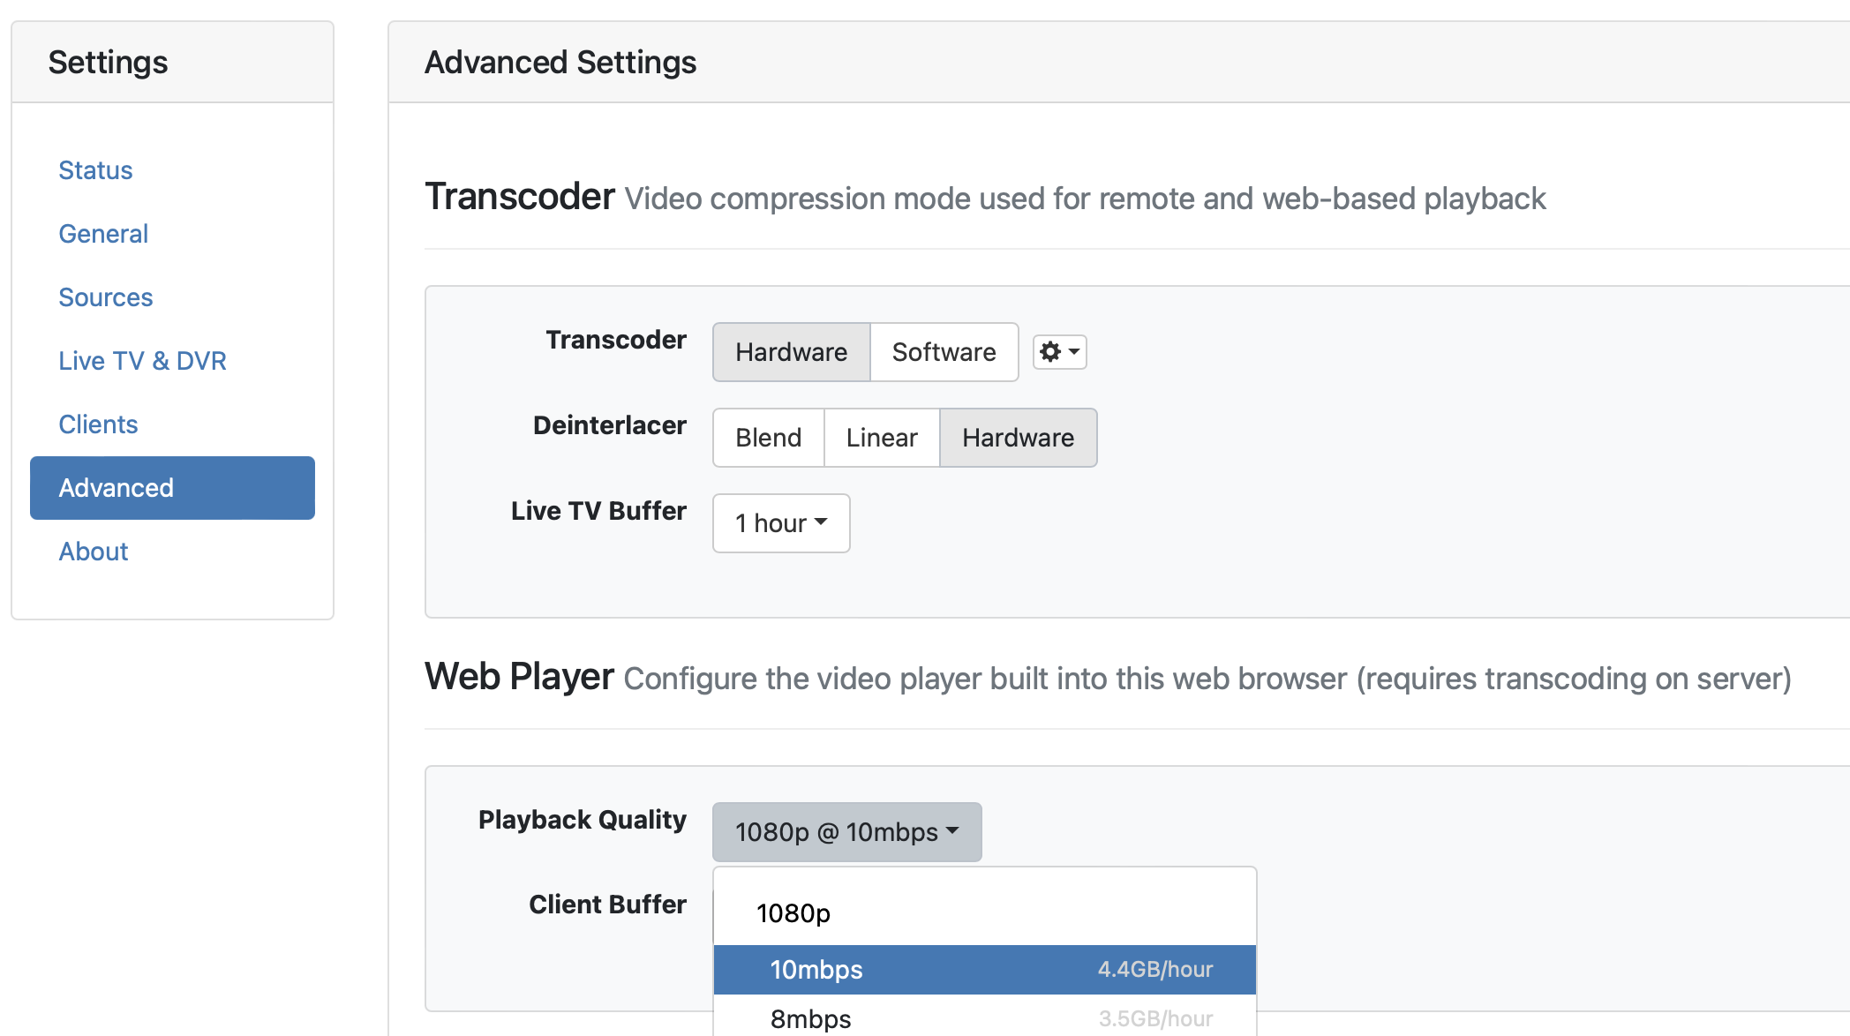Click the 1080p dropdown section header
The image size is (1850, 1036).
point(793,913)
